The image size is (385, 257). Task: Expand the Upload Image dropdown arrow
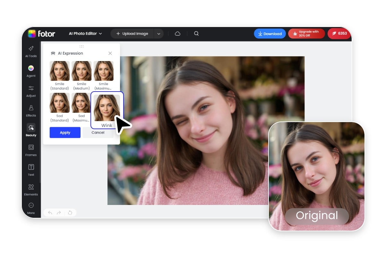[158, 33]
